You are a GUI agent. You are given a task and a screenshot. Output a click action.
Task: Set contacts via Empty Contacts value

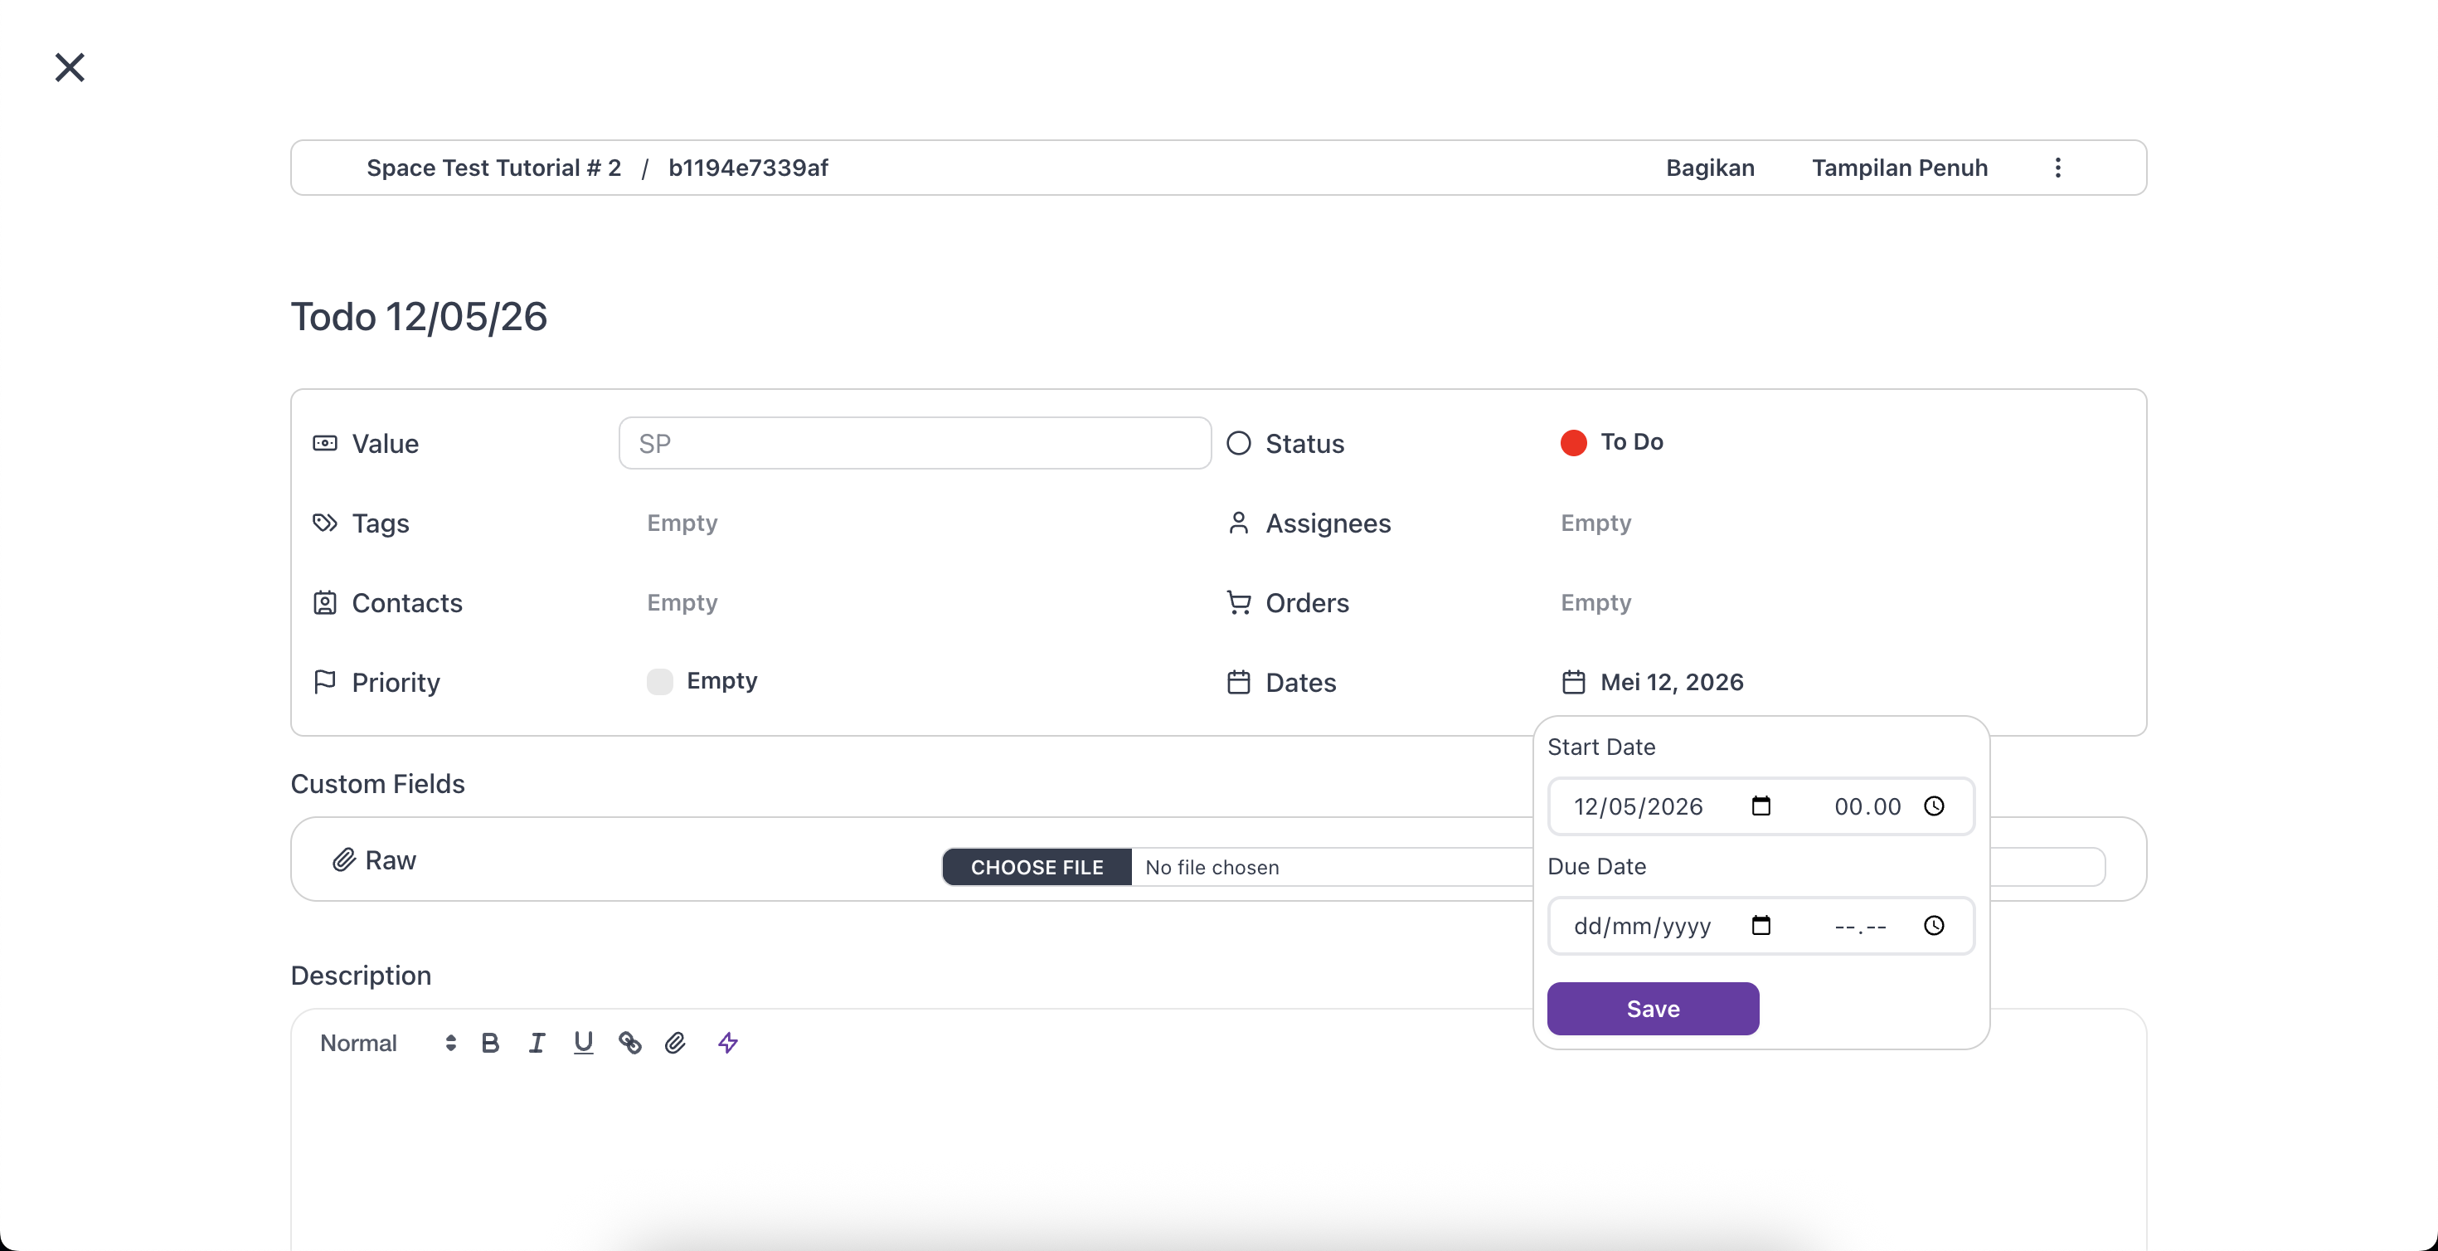click(682, 602)
